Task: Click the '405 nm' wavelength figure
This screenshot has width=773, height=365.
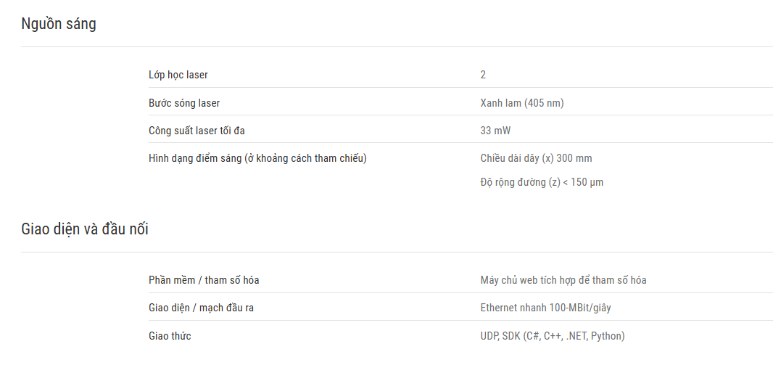Action: pos(545,103)
